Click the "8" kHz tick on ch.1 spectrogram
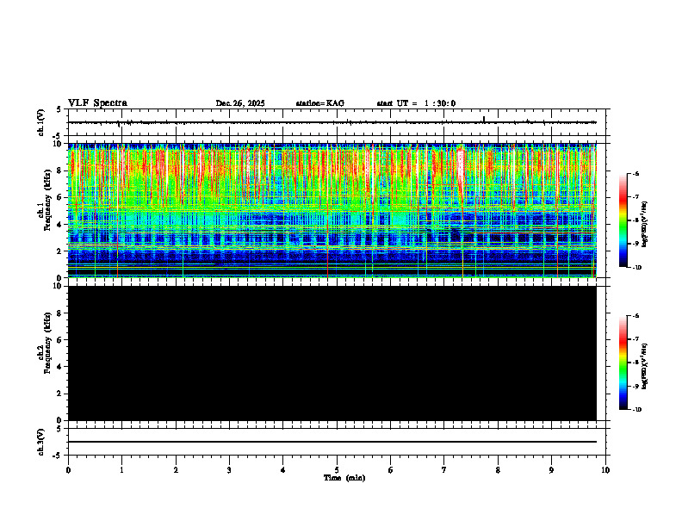 pyautogui.click(x=60, y=170)
